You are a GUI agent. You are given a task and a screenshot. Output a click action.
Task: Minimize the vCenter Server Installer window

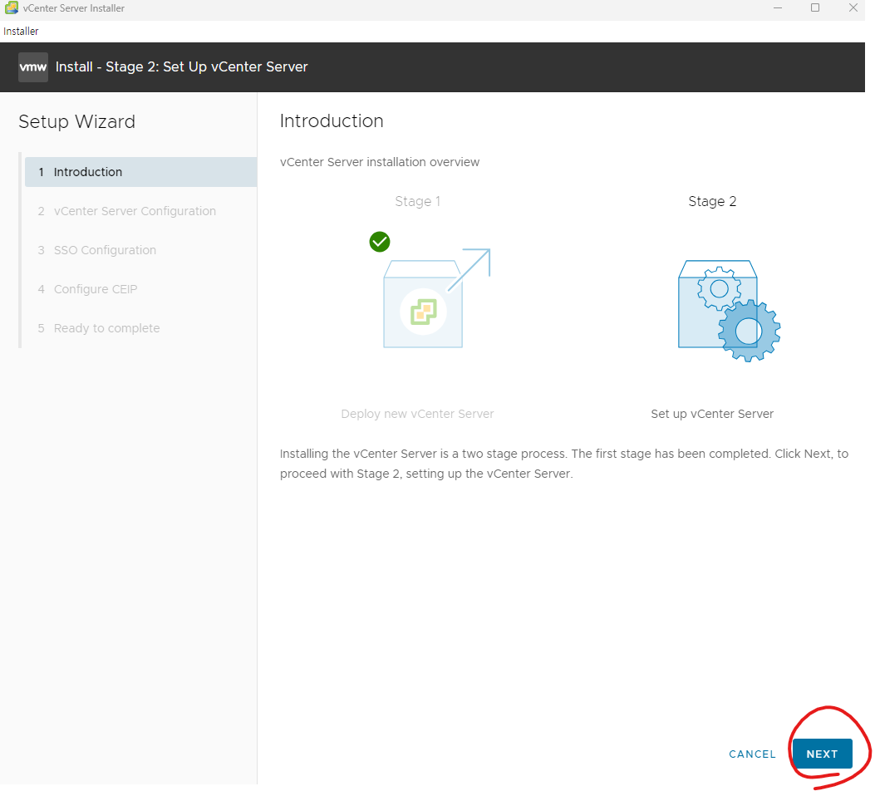(777, 7)
